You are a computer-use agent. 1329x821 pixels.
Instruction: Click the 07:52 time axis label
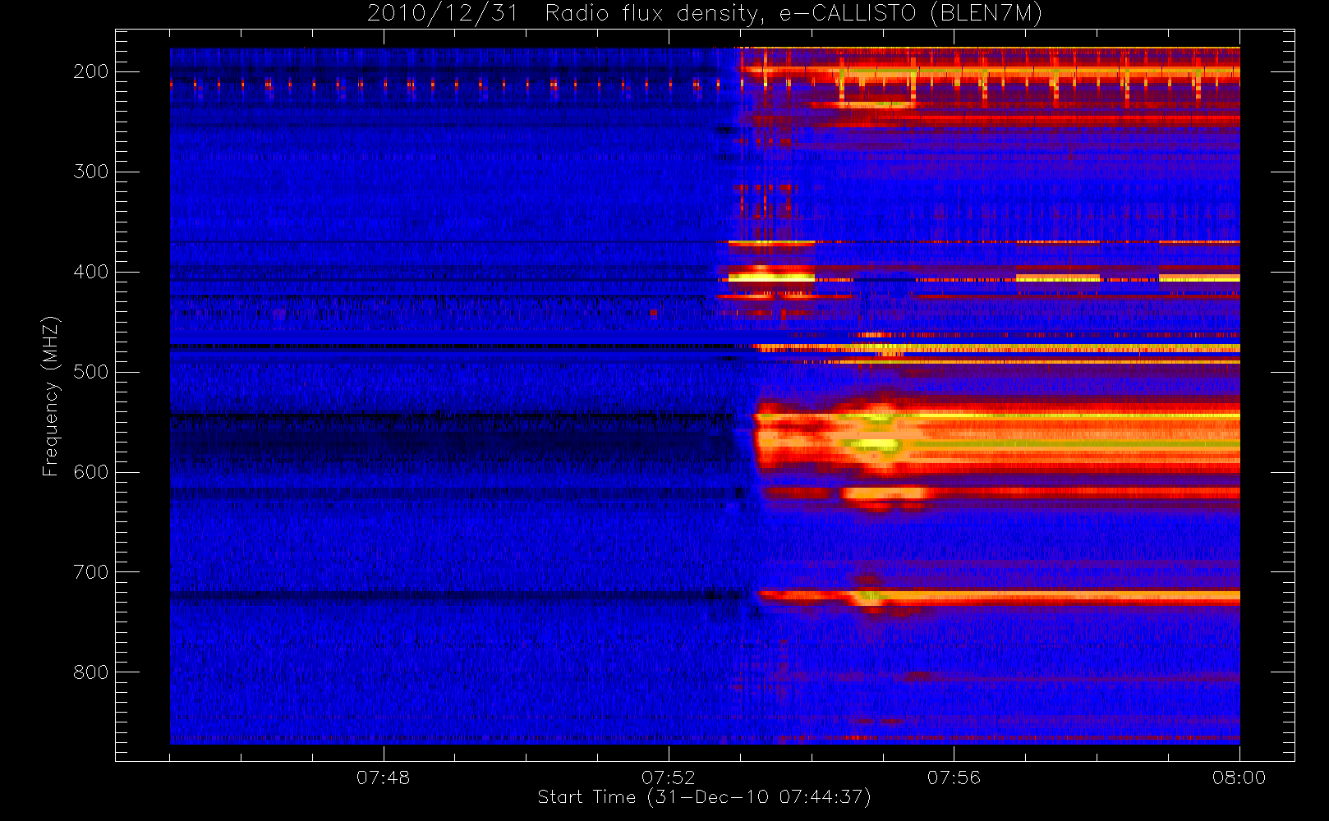coord(669,777)
